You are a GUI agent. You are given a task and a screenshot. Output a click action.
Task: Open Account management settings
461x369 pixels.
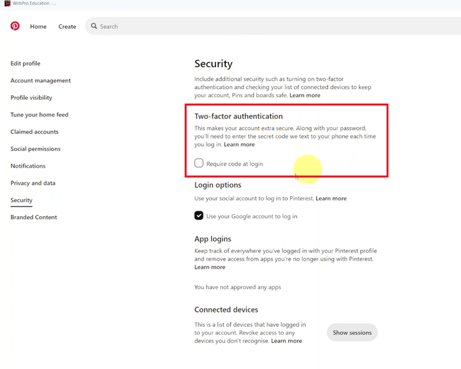tap(41, 80)
